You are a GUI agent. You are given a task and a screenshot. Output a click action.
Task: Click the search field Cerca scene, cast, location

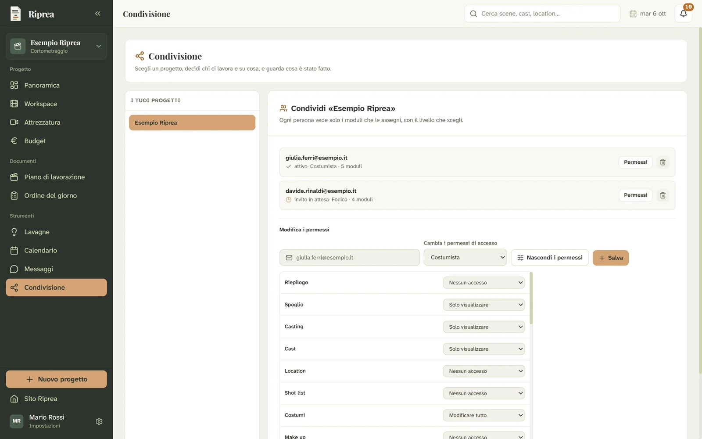[542, 14]
